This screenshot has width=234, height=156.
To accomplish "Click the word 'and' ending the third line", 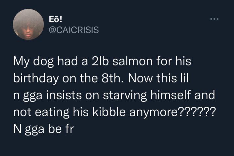I will pyautogui.click(x=205, y=95).
